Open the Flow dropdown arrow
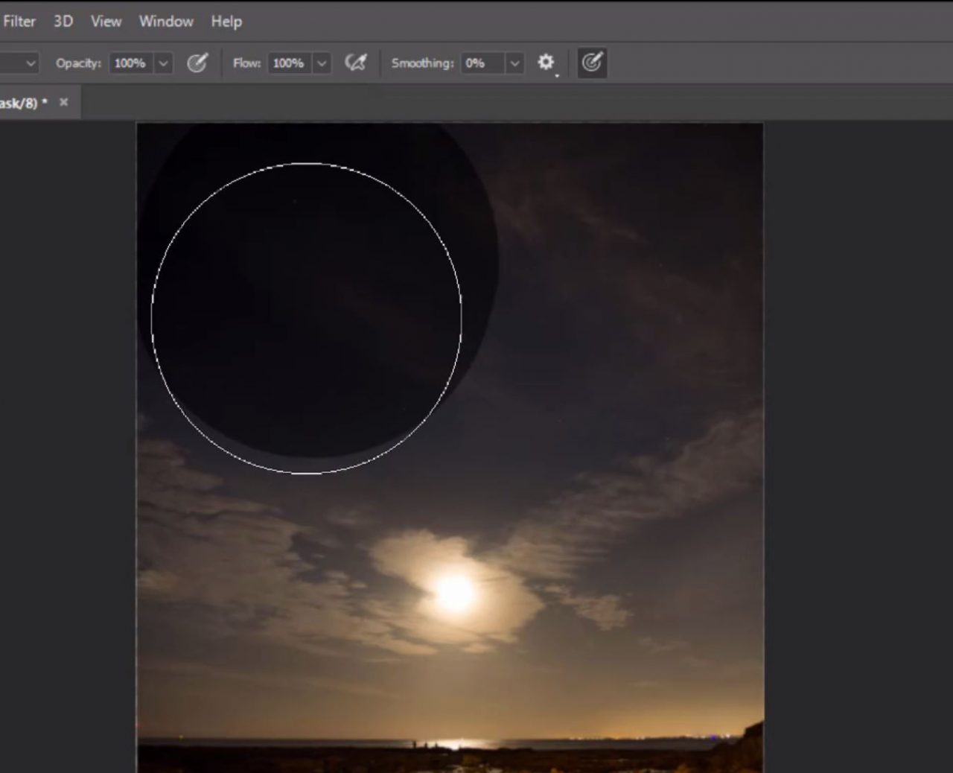 tap(321, 63)
